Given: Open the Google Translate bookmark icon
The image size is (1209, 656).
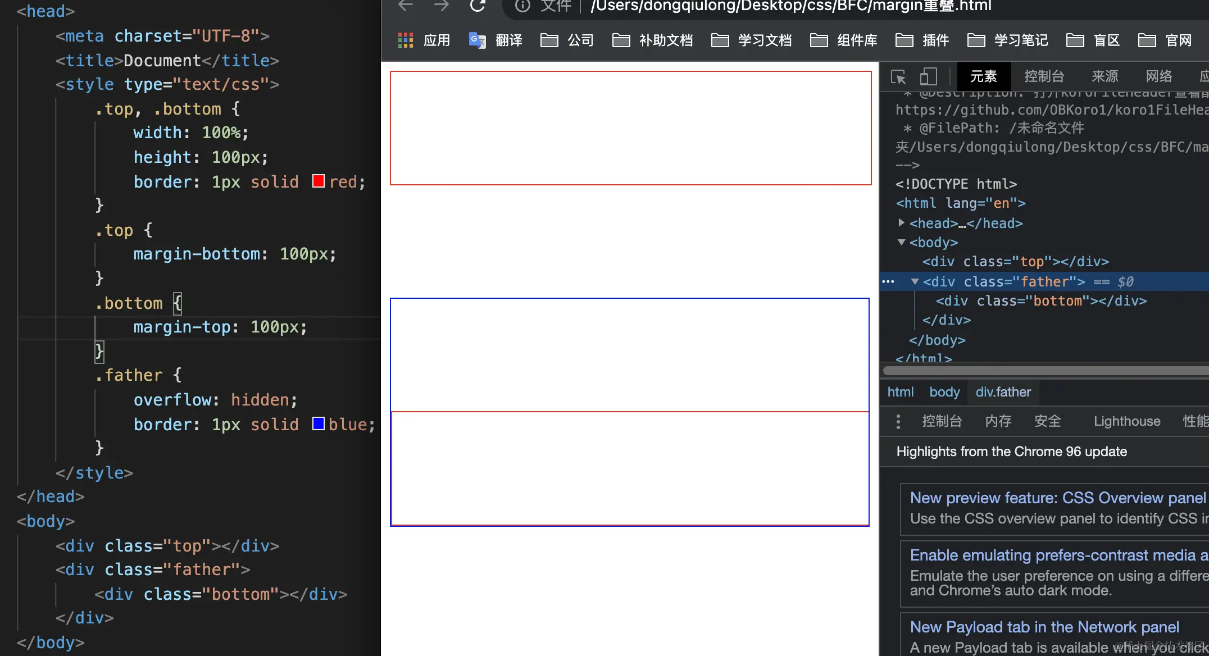Looking at the screenshot, I should pyautogui.click(x=477, y=40).
